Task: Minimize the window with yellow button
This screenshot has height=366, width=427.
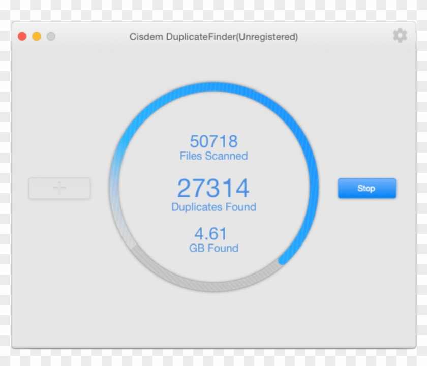Action: pos(37,36)
